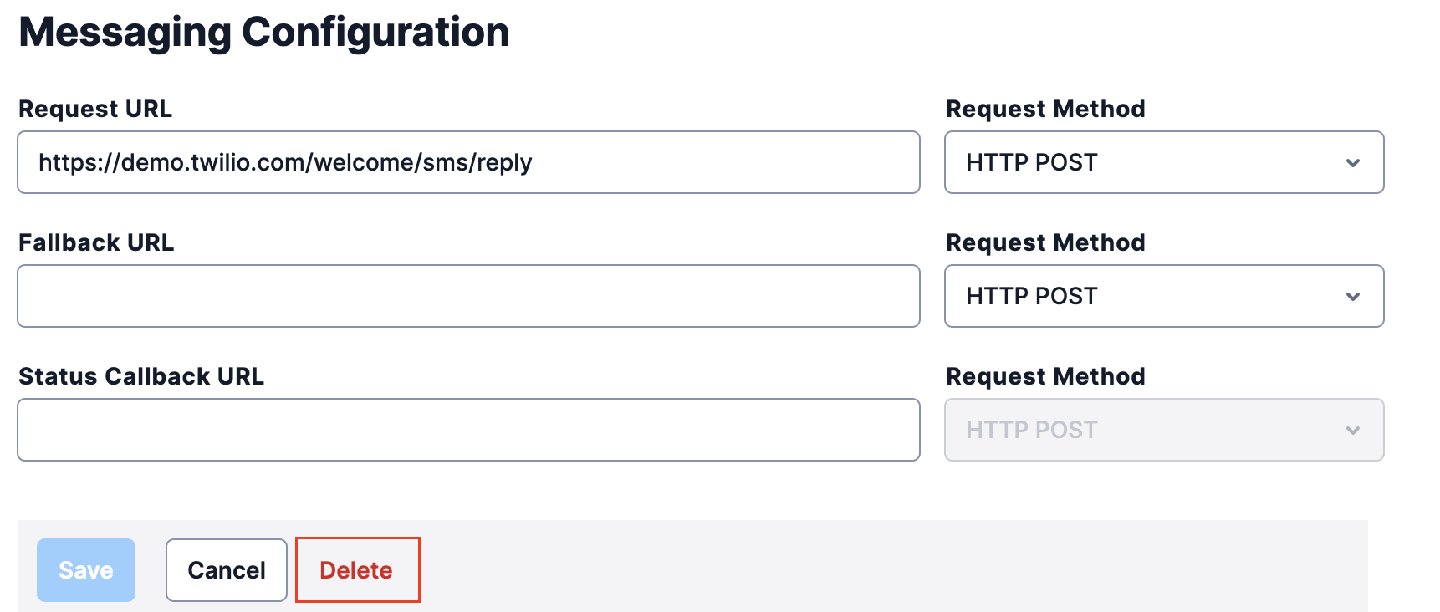Click the red Delete button
Viewport: 1440px width, 612px height.
356,570
